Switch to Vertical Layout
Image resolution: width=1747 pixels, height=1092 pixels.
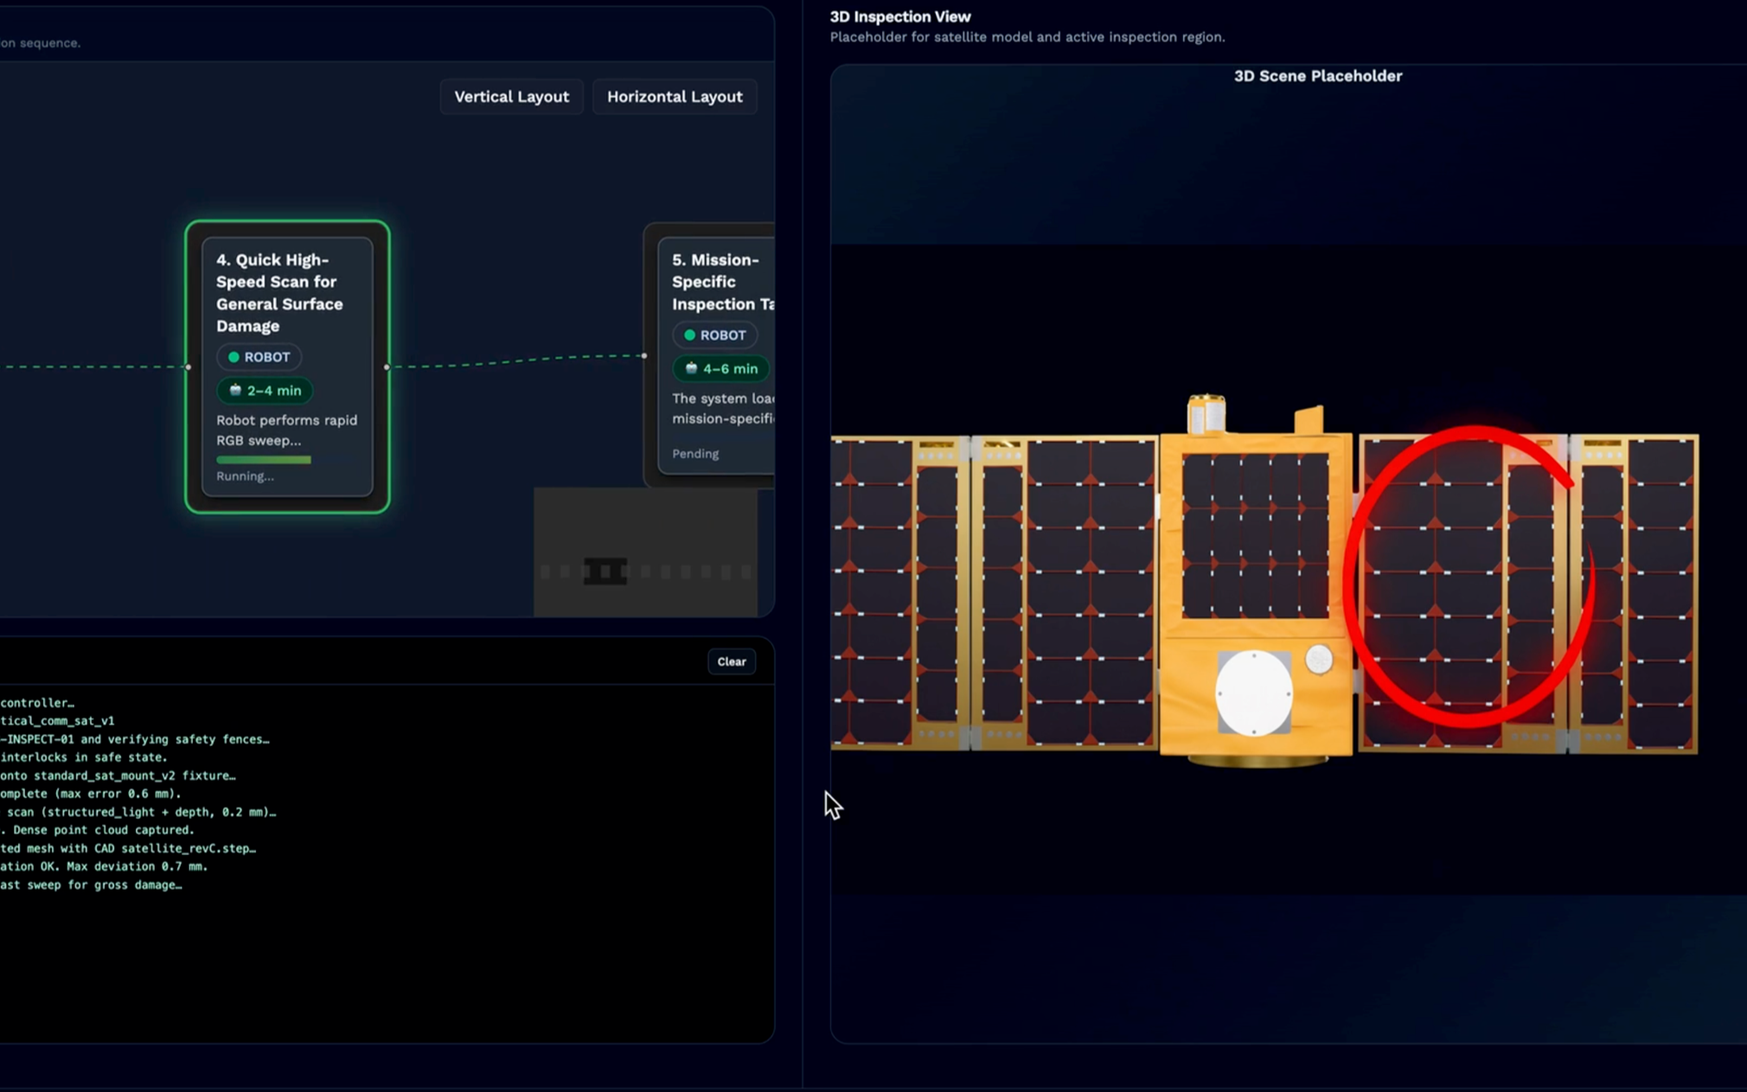tap(511, 97)
